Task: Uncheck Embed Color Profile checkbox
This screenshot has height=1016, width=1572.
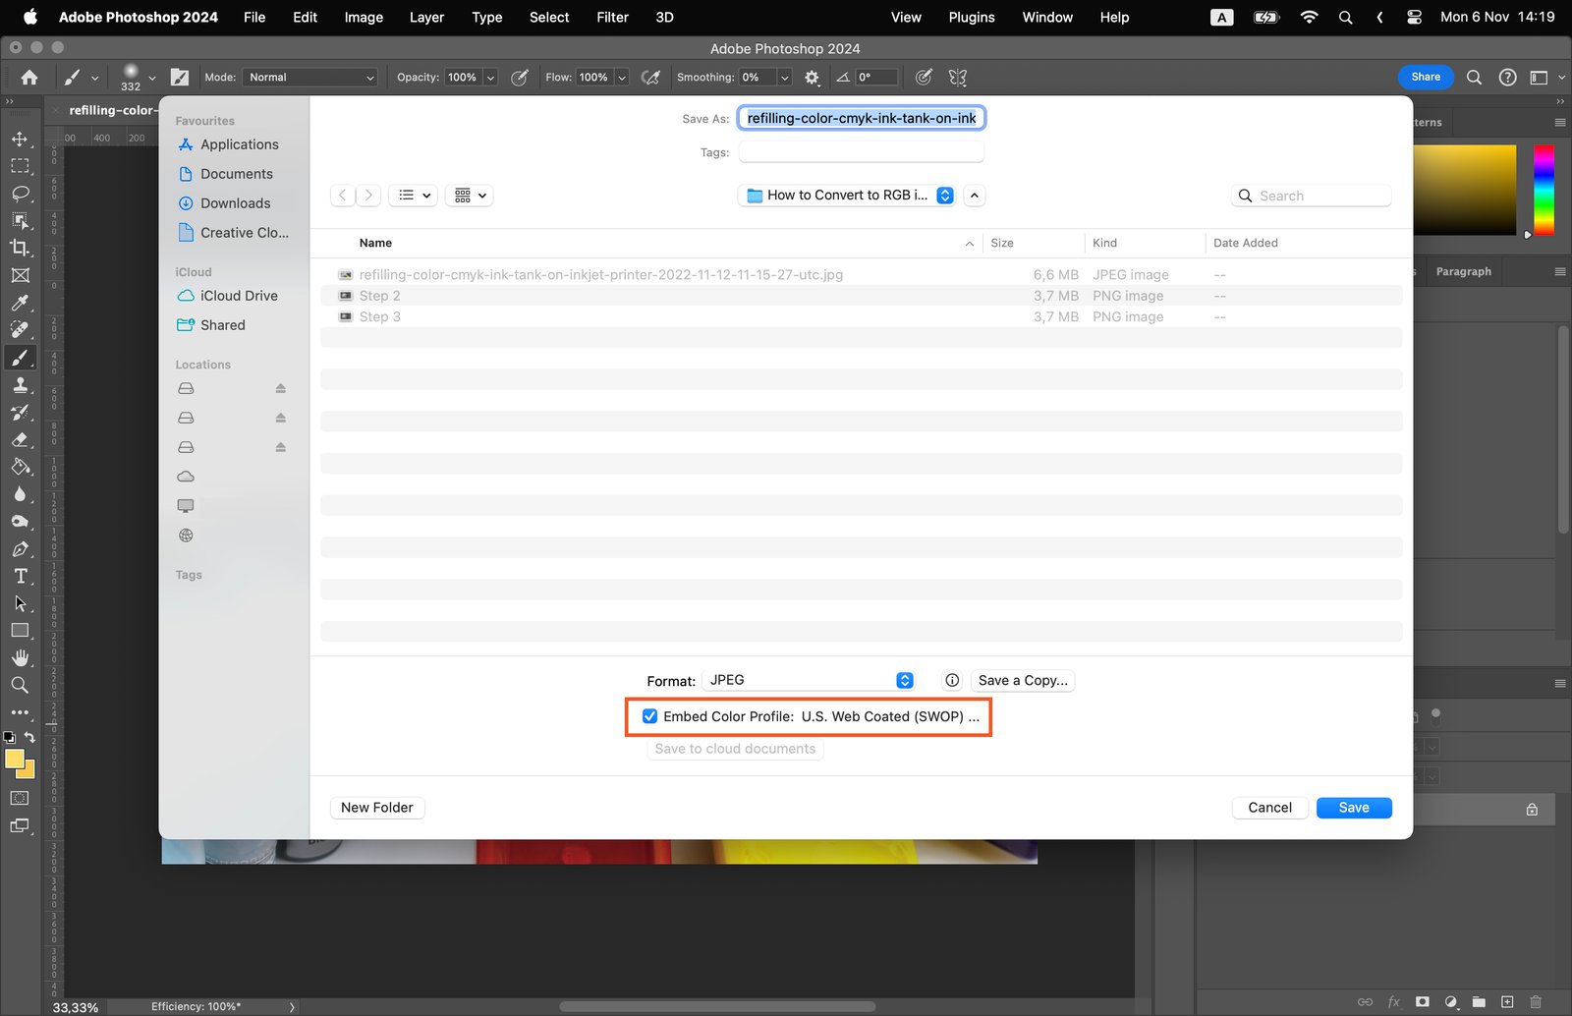Action: point(649,716)
